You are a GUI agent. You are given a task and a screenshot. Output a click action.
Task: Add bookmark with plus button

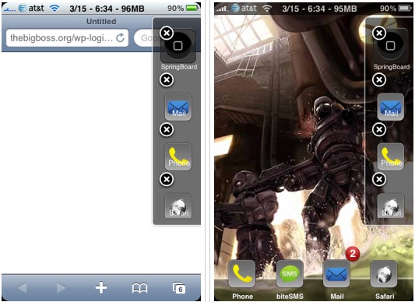(x=101, y=287)
